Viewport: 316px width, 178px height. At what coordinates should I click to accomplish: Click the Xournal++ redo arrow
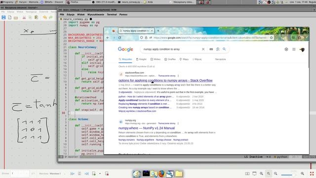tap(51, 18)
